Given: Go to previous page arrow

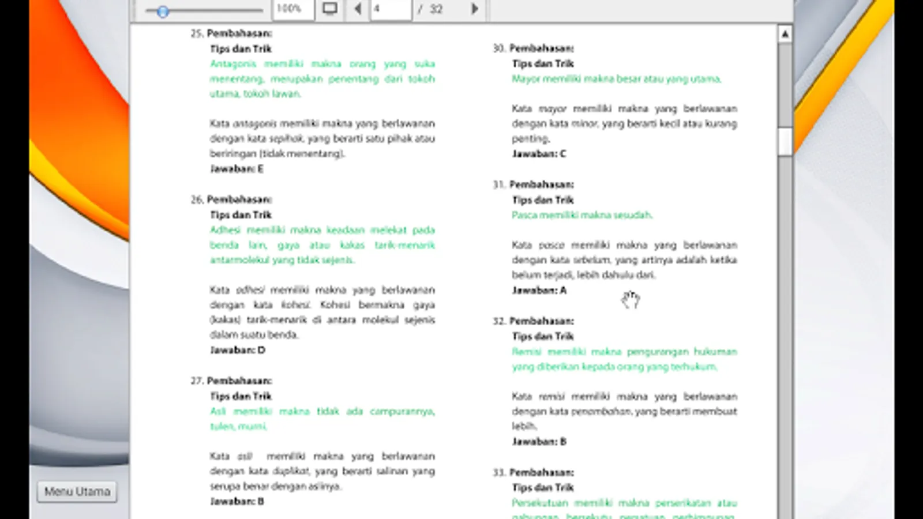Looking at the screenshot, I should pyautogui.click(x=358, y=9).
